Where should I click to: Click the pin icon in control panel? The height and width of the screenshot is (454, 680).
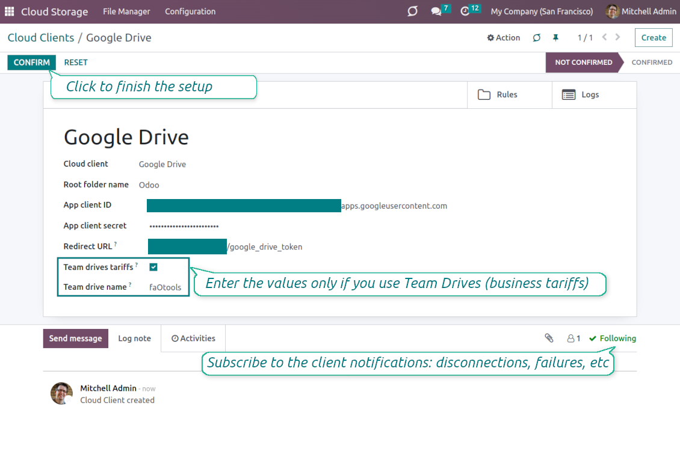click(x=555, y=38)
